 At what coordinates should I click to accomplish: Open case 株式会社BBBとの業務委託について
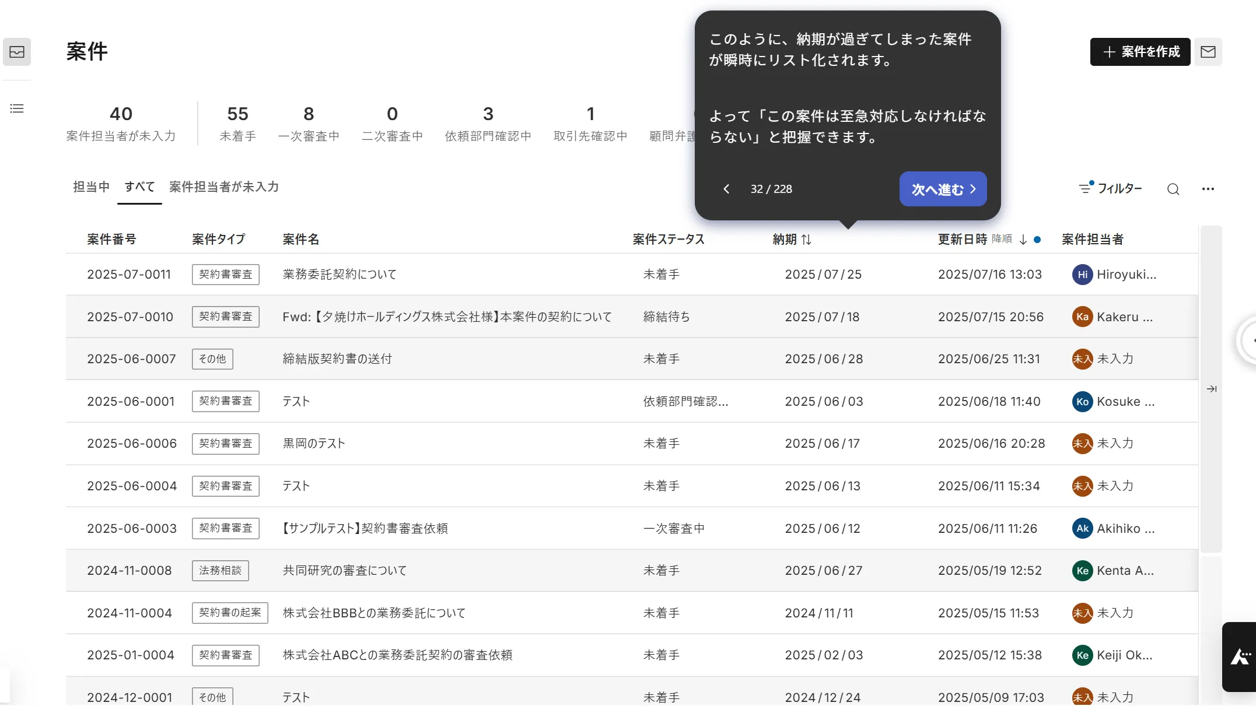pos(374,613)
